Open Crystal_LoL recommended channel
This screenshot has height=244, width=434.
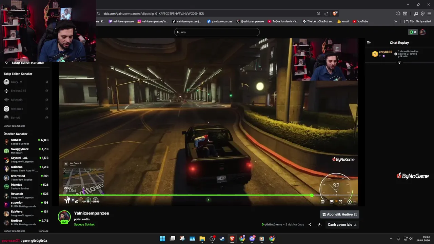26,160
